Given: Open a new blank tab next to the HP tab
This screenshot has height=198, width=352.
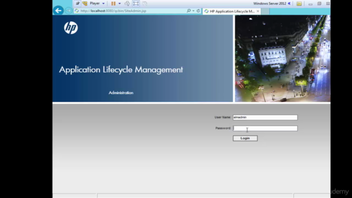Looking at the screenshot, I should [265, 11].
